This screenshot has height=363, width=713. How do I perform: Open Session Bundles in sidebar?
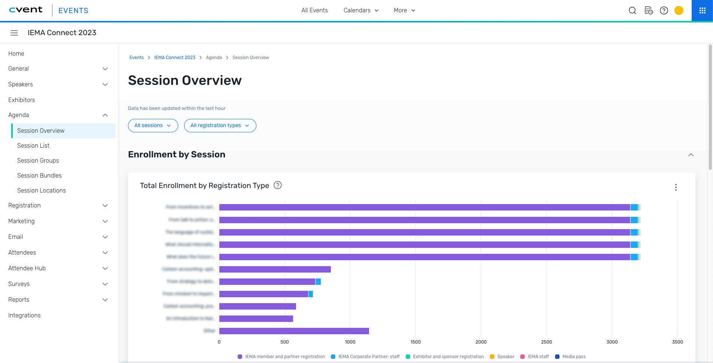[x=39, y=176]
